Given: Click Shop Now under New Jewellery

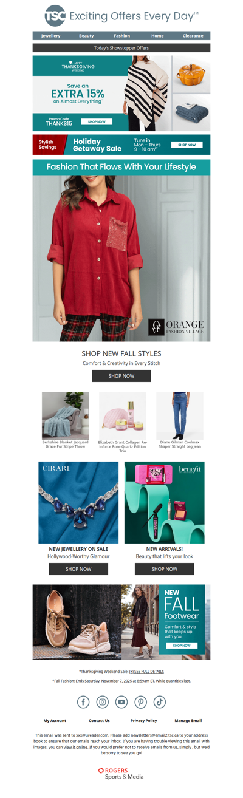Looking at the screenshot, I should 78,569.
